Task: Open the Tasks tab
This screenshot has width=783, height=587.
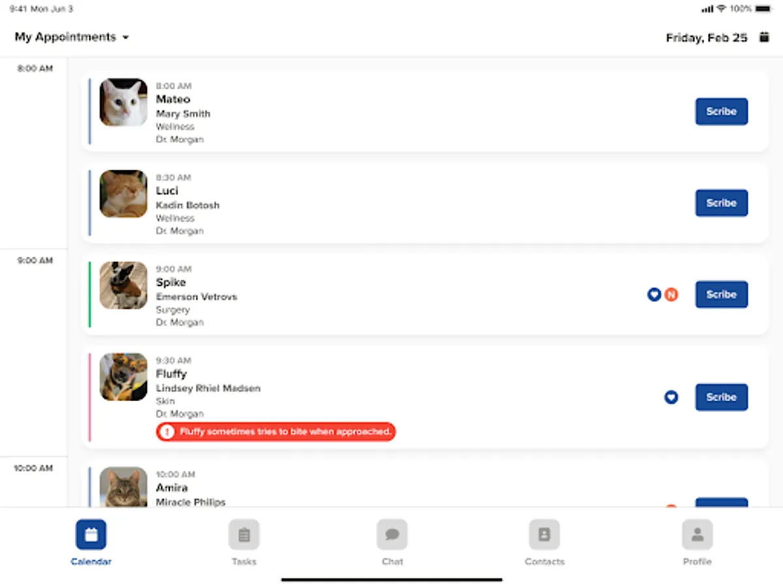Action: (x=244, y=543)
